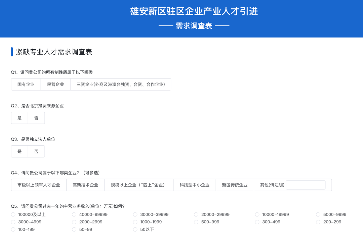Select 规模以上企业（四上企业）option
The height and width of the screenshot is (244, 363).
pyautogui.click(x=137, y=185)
